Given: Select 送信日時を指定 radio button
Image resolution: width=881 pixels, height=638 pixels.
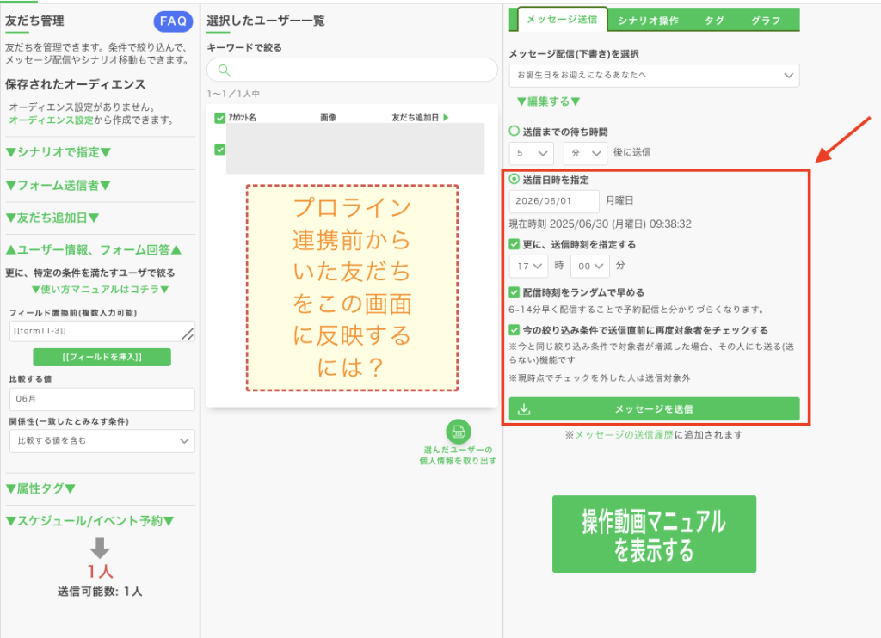Looking at the screenshot, I should 514,180.
